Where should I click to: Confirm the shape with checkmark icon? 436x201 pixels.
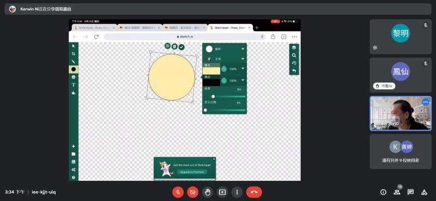[x=181, y=47]
